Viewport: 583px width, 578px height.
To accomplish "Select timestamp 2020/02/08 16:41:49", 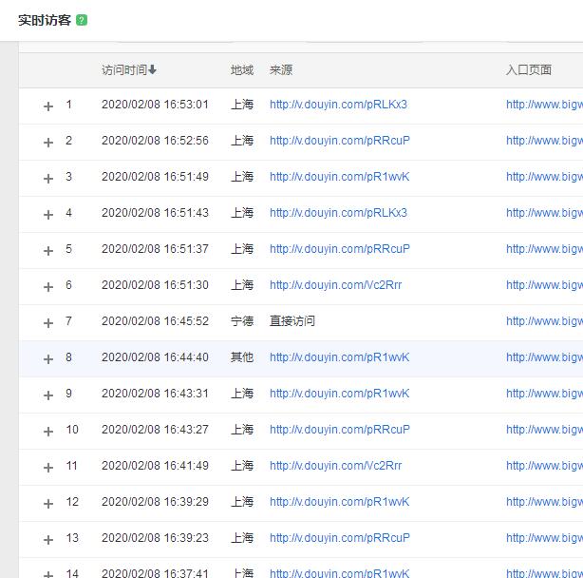I will [155, 466].
